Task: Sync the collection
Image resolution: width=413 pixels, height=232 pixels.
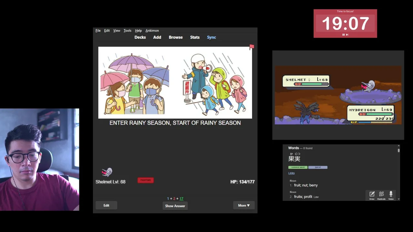Action: (211, 37)
